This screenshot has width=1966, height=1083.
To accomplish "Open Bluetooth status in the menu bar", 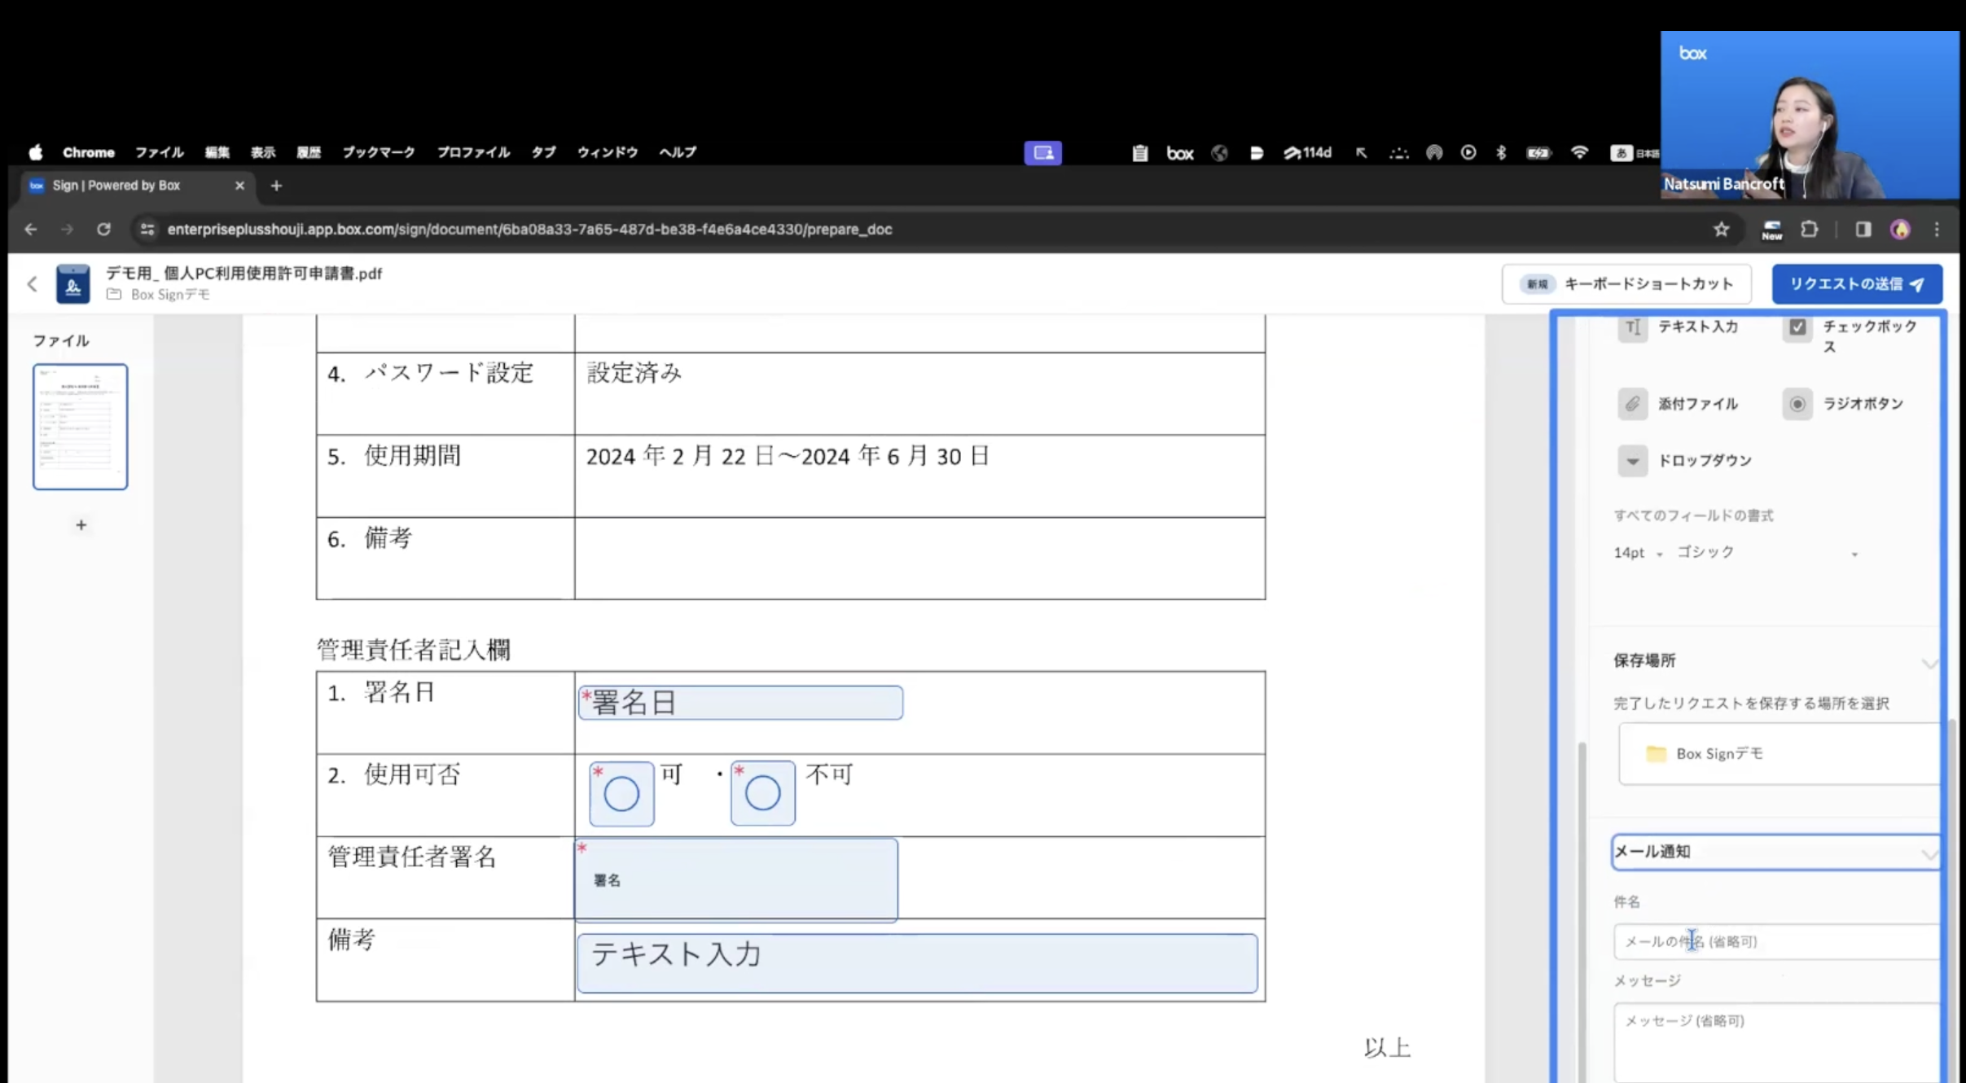I will [x=1501, y=152].
